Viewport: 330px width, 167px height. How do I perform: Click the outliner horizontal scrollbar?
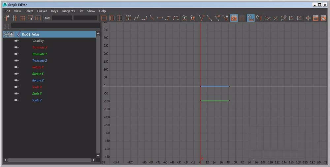(49, 160)
